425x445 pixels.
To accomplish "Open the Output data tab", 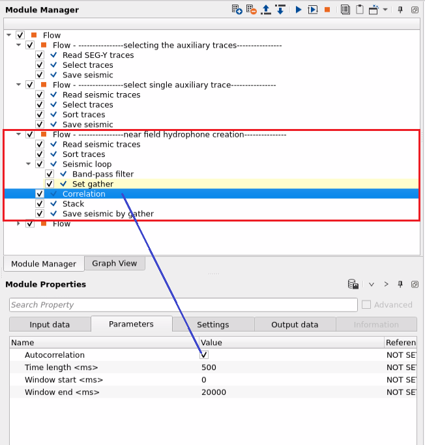I will coord(295,324).
